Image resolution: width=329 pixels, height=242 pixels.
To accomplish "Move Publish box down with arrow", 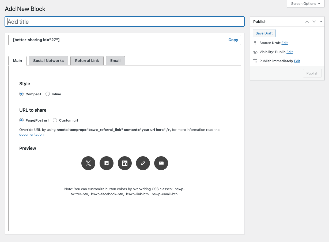I will point(314,22).
